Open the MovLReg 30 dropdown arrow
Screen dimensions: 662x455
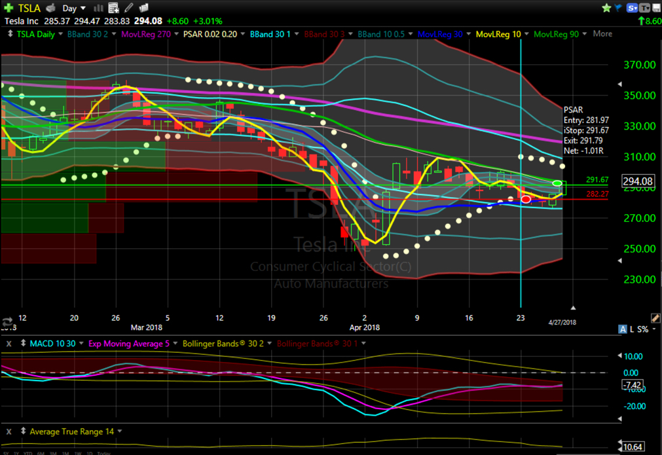pyautogui.click(x=469, y=34)
